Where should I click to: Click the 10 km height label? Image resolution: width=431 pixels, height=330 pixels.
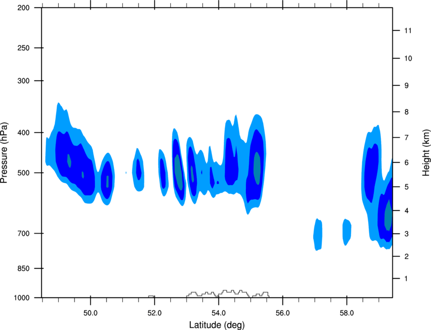pos(408,58)
